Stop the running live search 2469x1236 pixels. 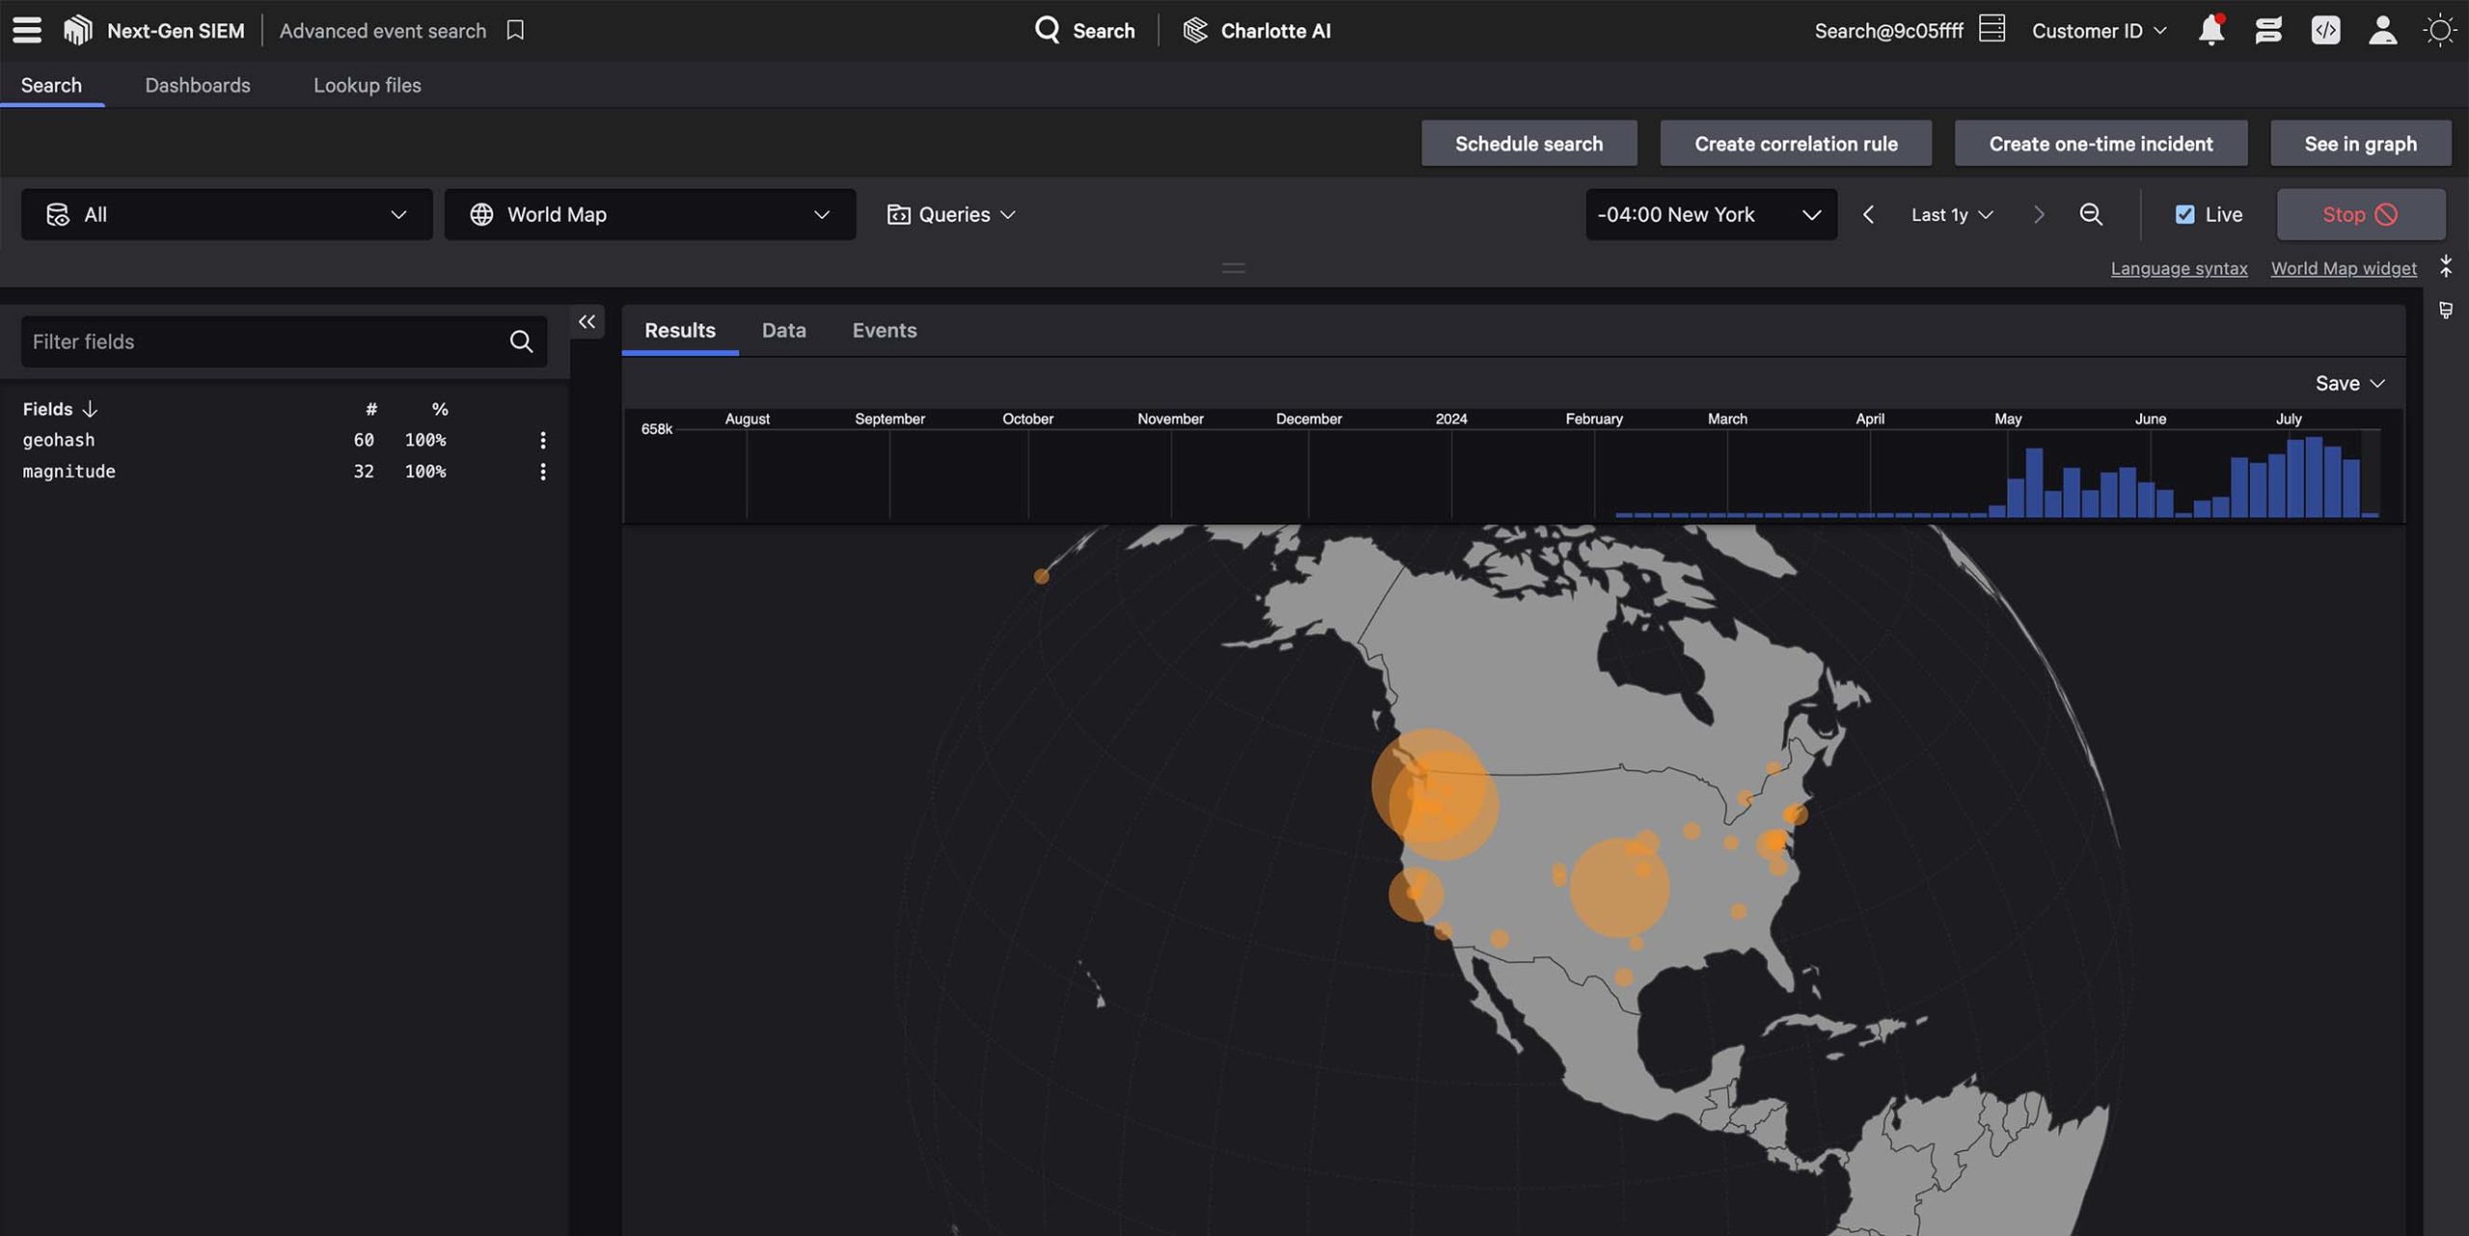pos(2360,214)
